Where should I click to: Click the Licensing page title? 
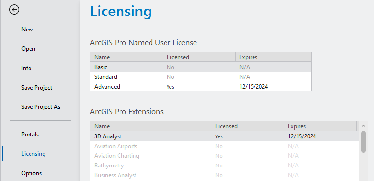tap(121, 12)
